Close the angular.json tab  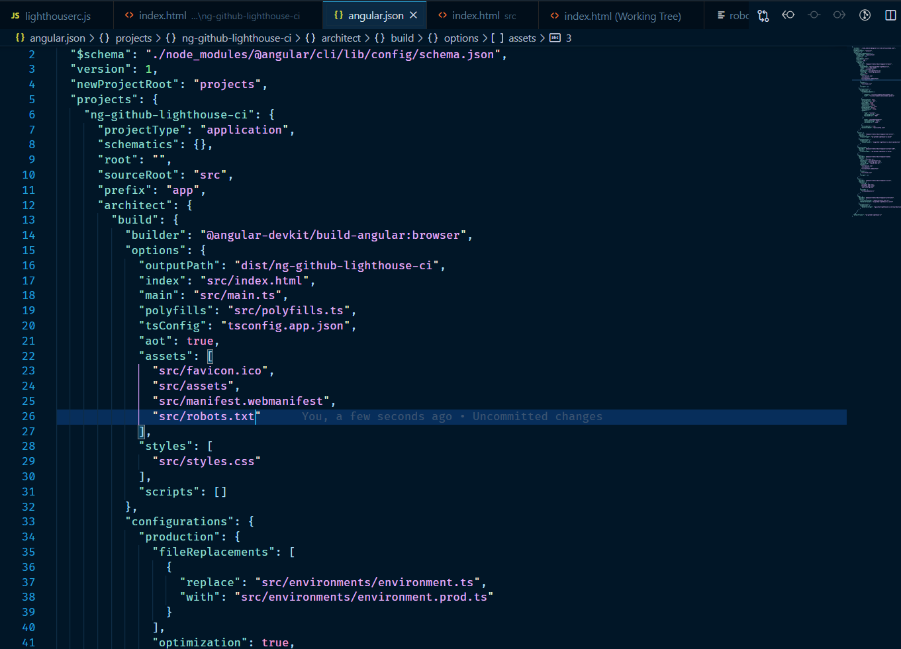414,15
